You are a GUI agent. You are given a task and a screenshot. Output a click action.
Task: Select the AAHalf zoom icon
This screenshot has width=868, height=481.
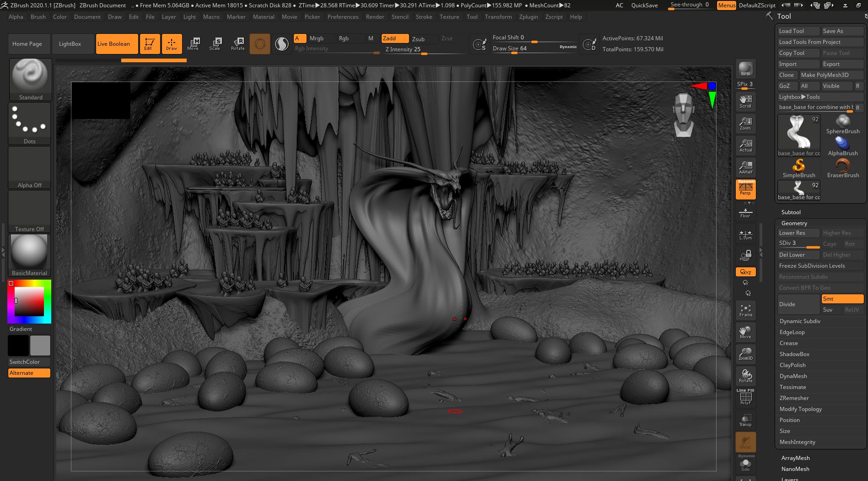point(745,168)
